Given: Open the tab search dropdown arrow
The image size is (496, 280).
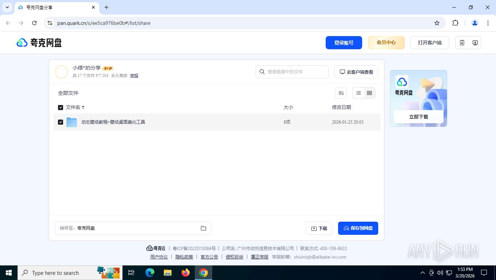Looking at the screenshot, I should pos(7,7).
